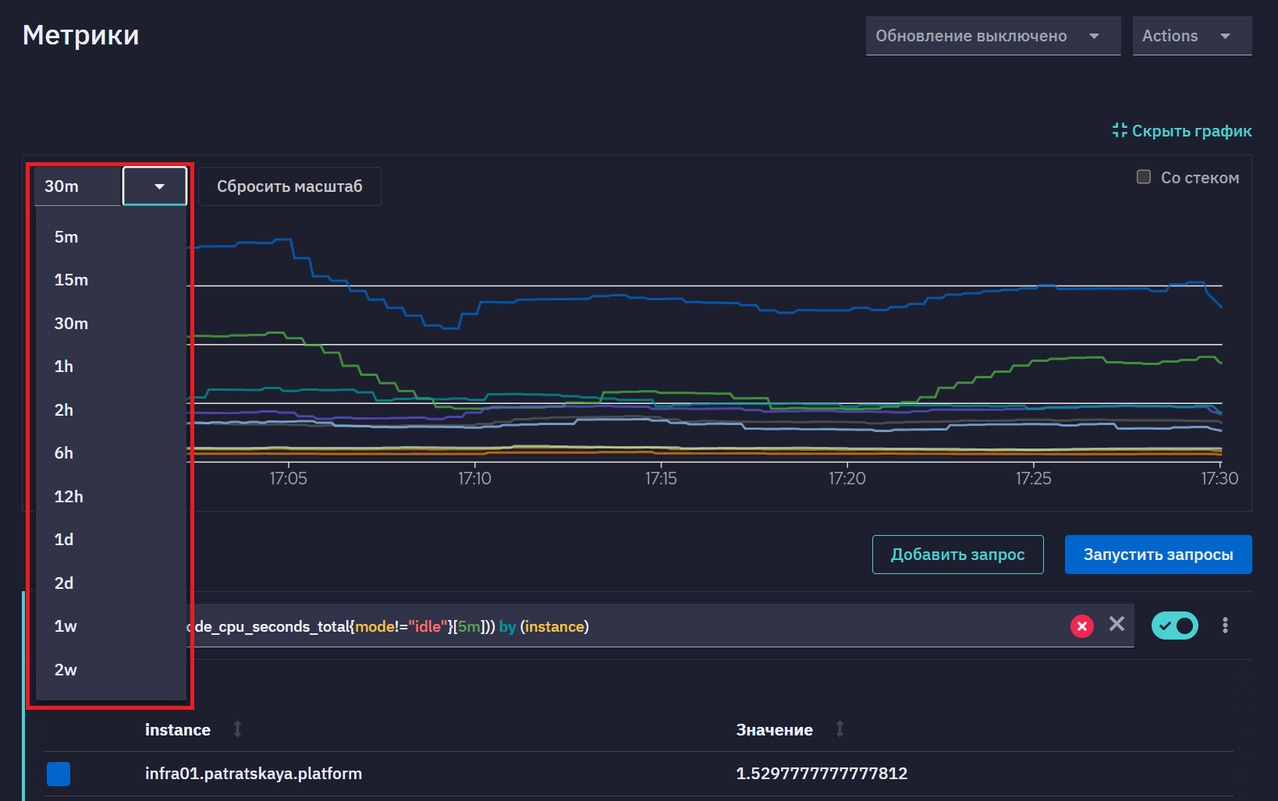Click Сбросить масштаб button

click(x=289, y=186)
